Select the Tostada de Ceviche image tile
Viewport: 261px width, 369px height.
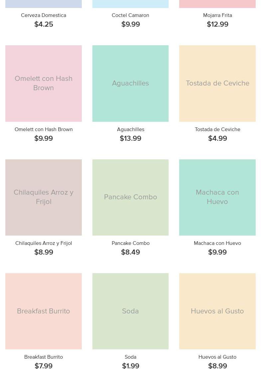217,83
